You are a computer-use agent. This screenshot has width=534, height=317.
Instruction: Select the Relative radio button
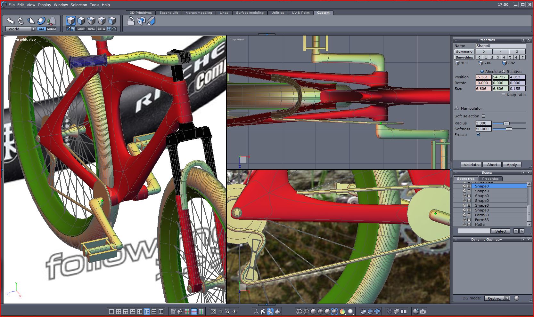504,71
